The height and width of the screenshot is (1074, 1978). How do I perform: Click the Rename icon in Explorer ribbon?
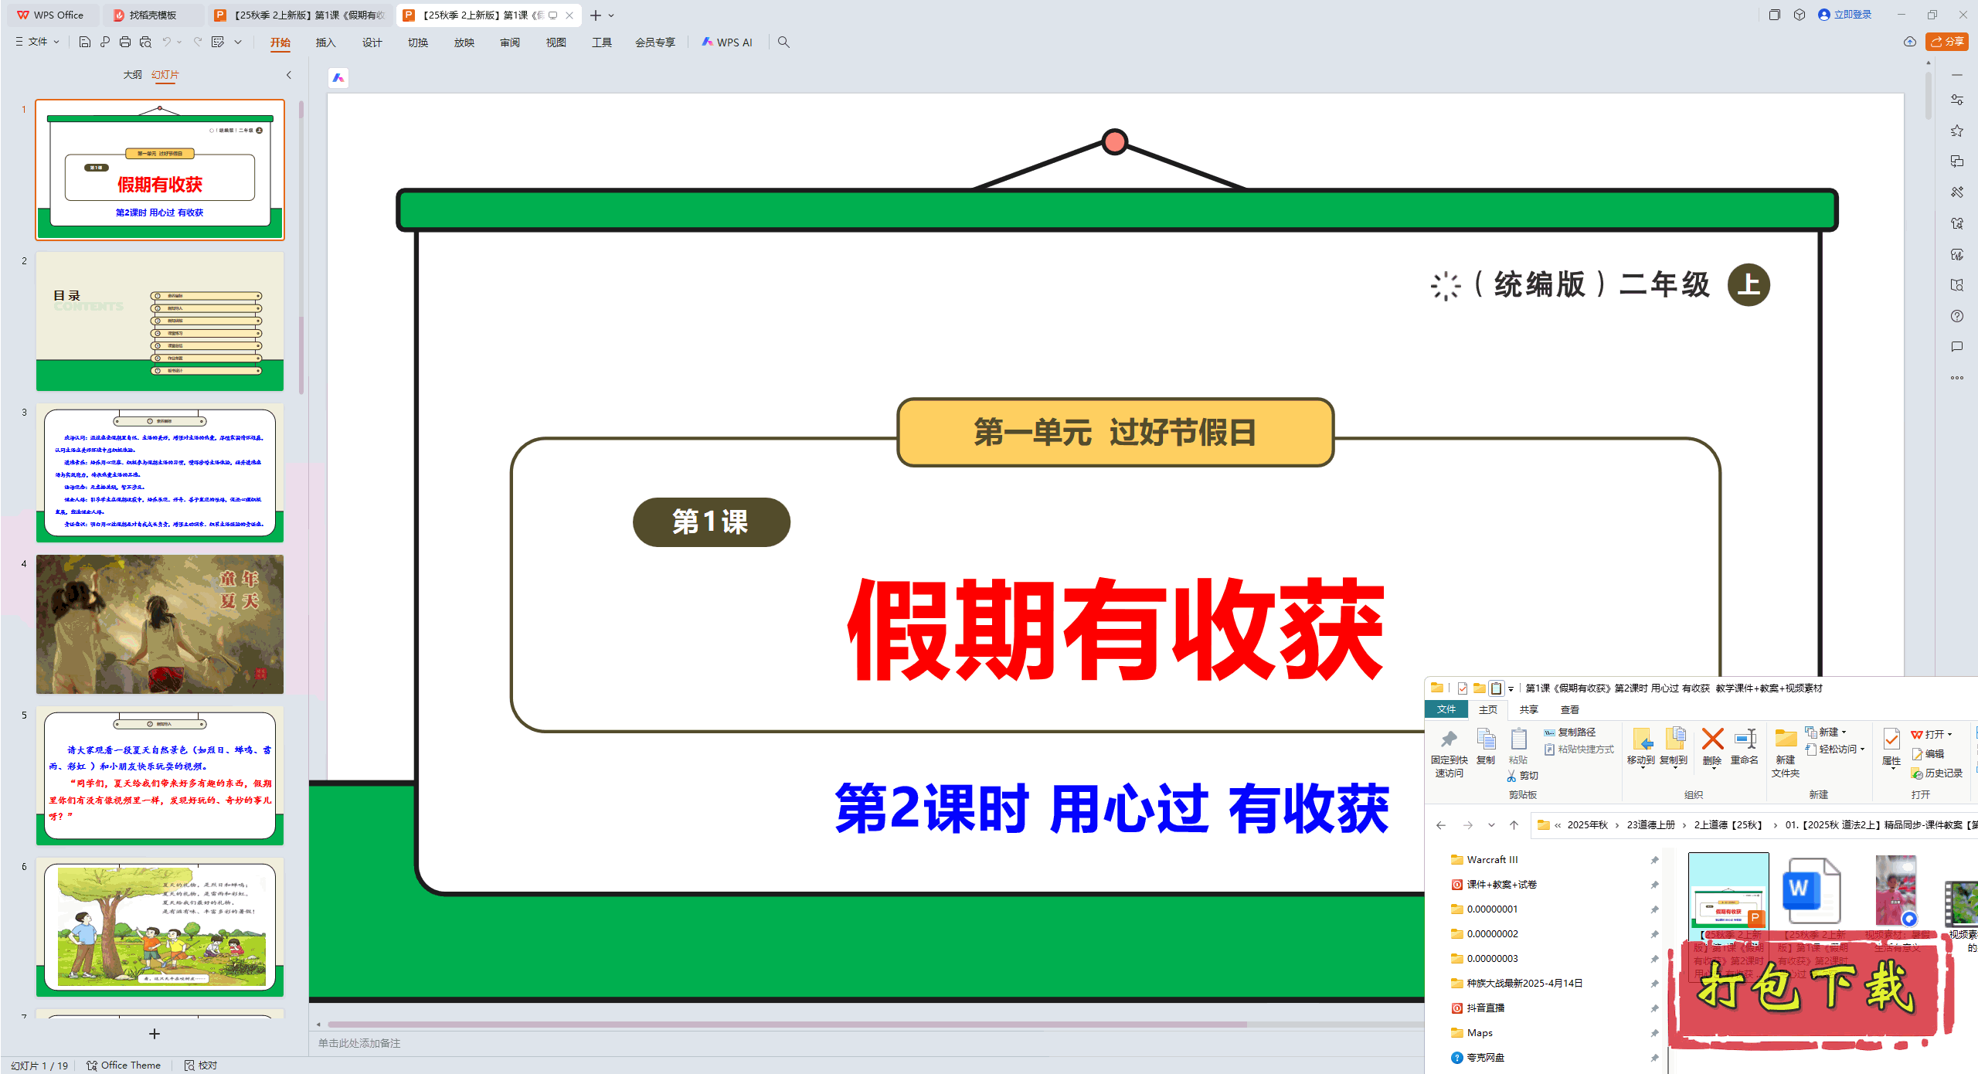click(x=1745, y=739)
